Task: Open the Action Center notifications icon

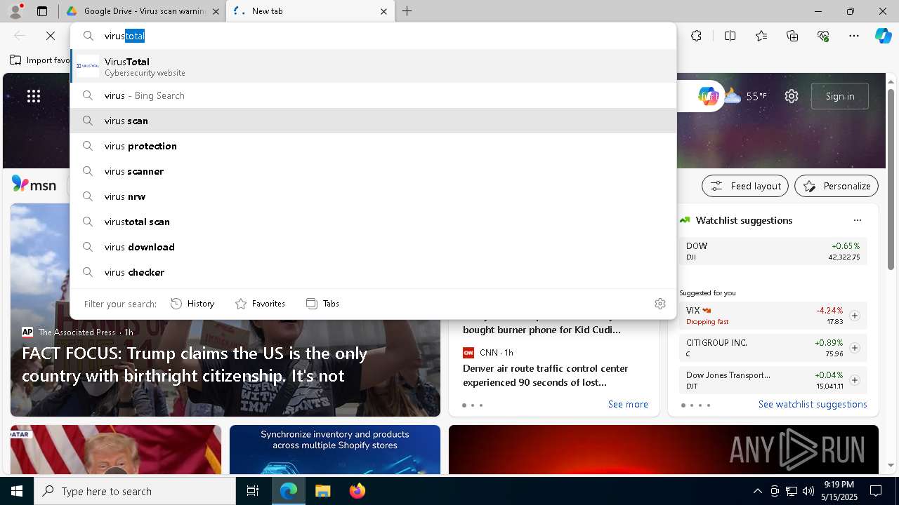Action: point(876,491)
